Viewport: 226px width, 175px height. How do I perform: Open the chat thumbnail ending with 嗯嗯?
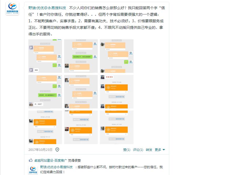coord(45,56)
